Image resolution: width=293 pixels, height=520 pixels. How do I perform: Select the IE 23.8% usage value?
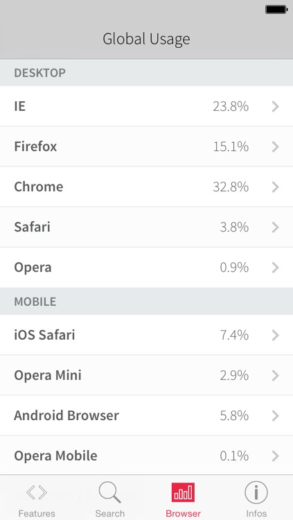point(231,107)
